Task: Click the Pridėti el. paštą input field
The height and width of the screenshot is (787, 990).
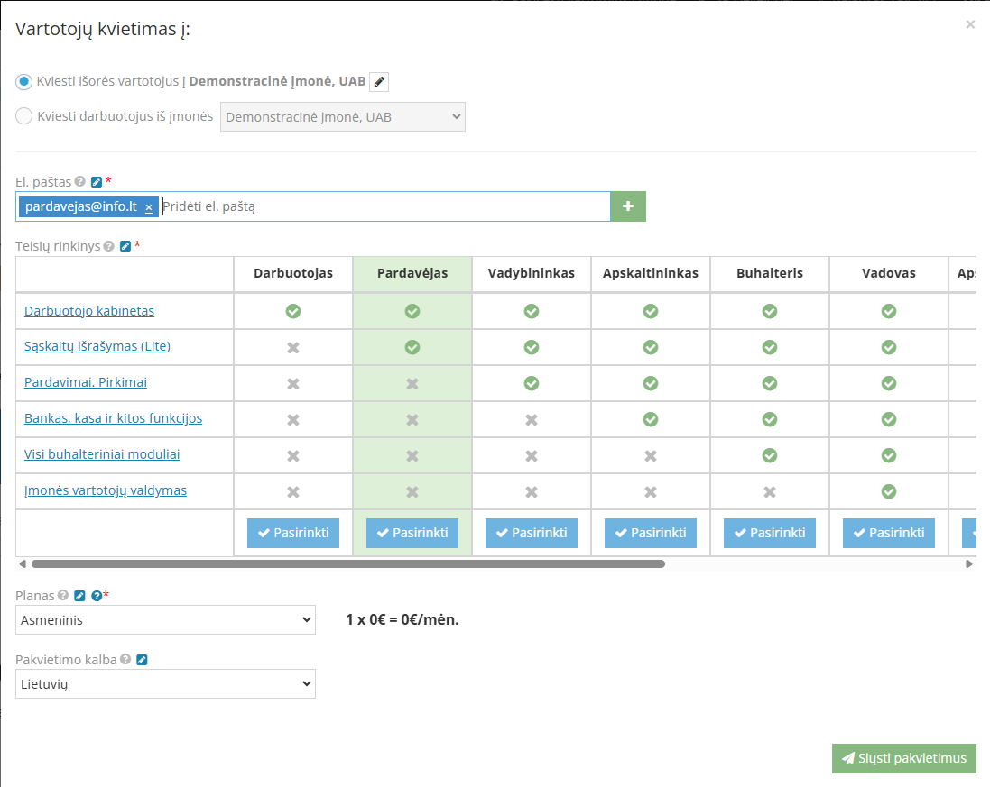Action: [x=384, y=206]
